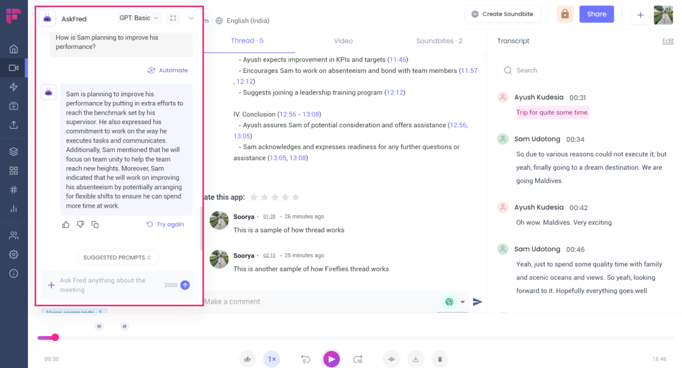Open the Teammates icon in sidebar
Screen dimensions: 682x368
(13, 235)
